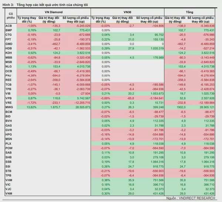Click PNJ weight change '-4,38%'
Viewport: 222px width, 202px height.
tap(32, 75)
